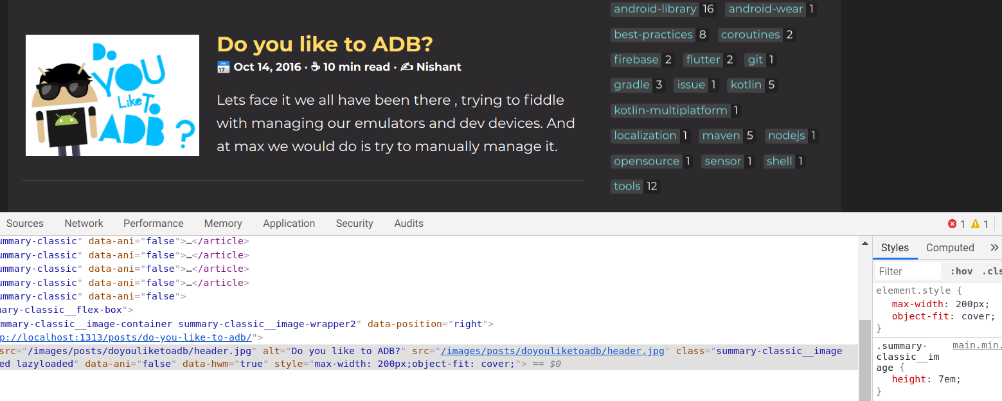Select the Computed pane tab
1002x401 pixels.
click(950, 247)
